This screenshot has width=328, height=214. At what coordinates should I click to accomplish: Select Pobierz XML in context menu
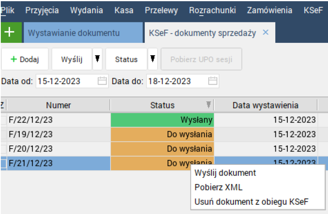coord(218,187)
